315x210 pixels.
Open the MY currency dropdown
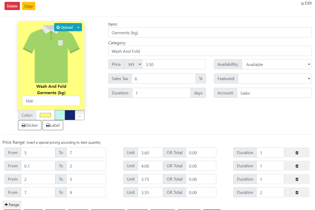133,64
